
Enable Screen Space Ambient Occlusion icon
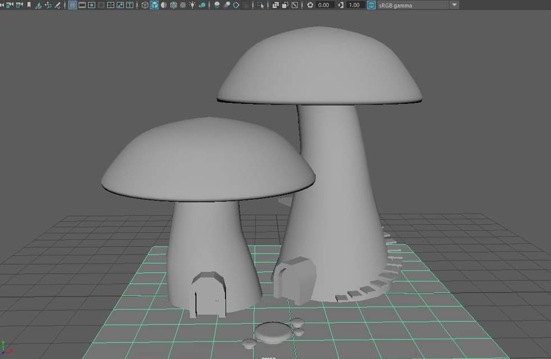pos(217,5)
